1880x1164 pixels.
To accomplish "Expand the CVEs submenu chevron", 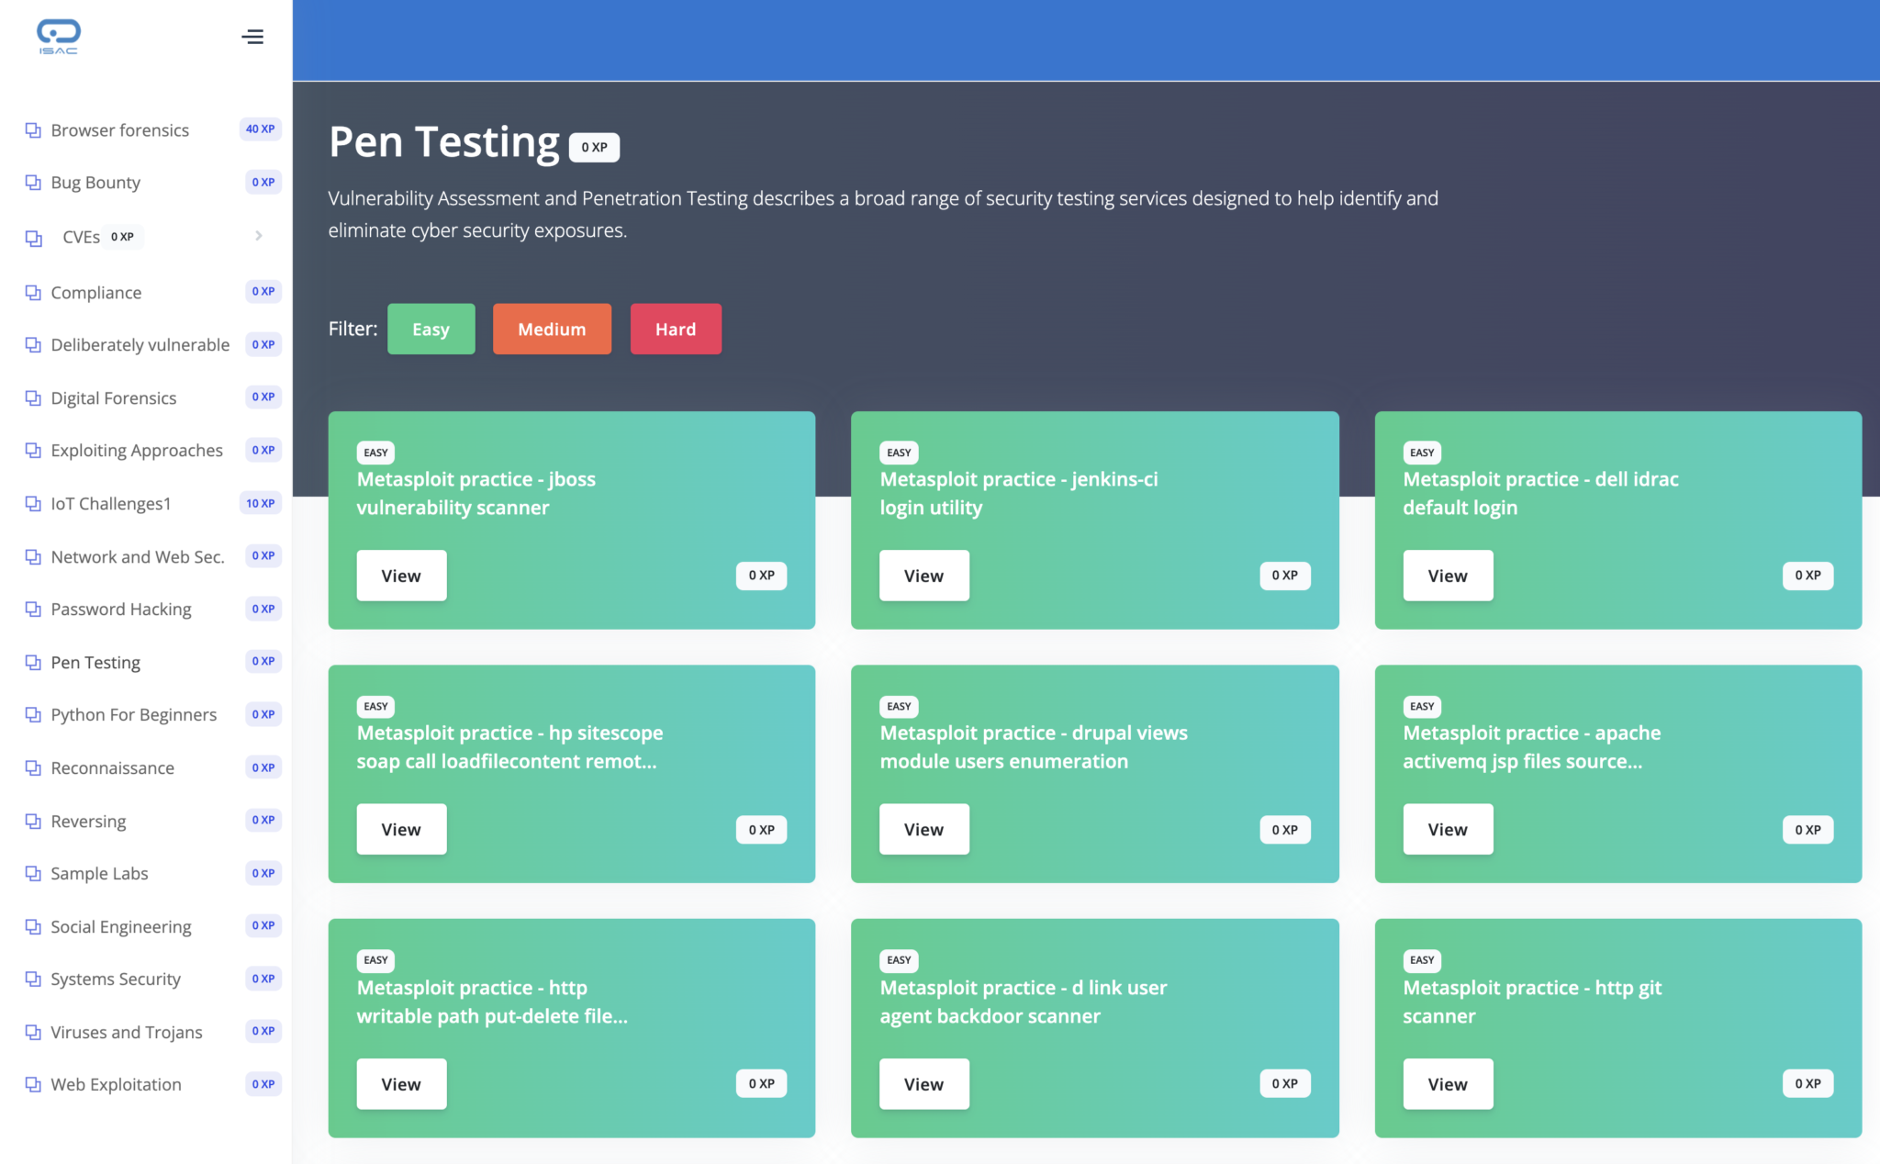I will pyautogui.click(x=259, y=236).
